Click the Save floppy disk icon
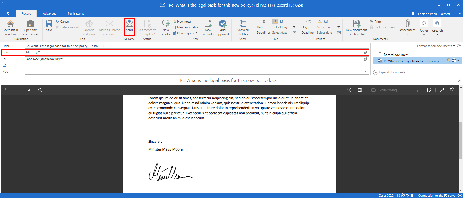Viewport: 463px width, 198px height. point(49,24)
